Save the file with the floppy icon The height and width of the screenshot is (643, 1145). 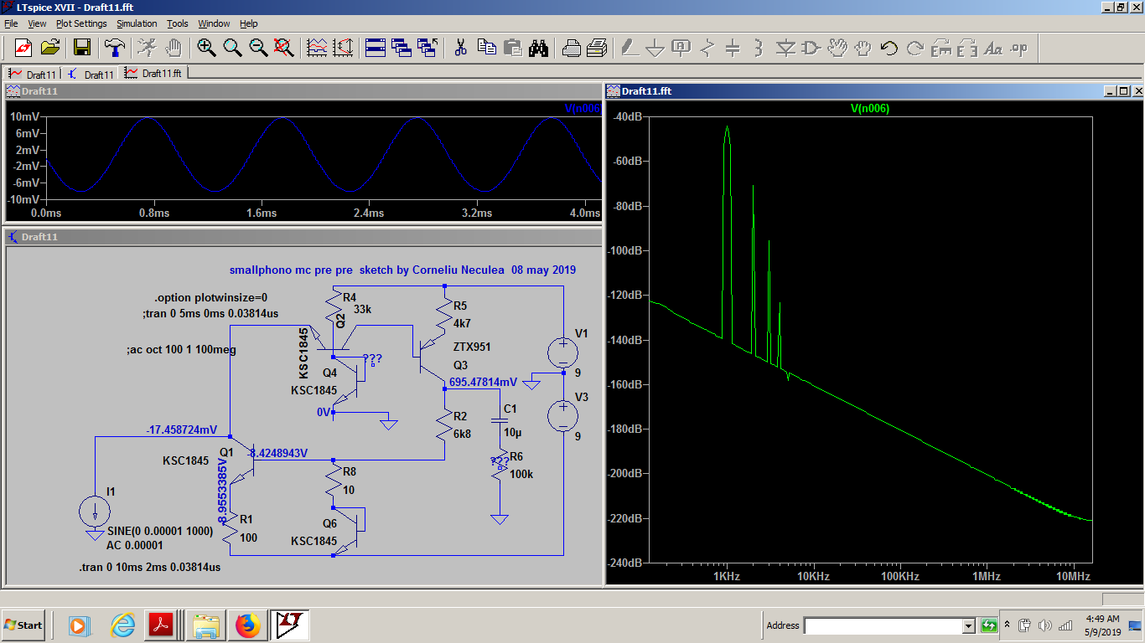[82, 47]
